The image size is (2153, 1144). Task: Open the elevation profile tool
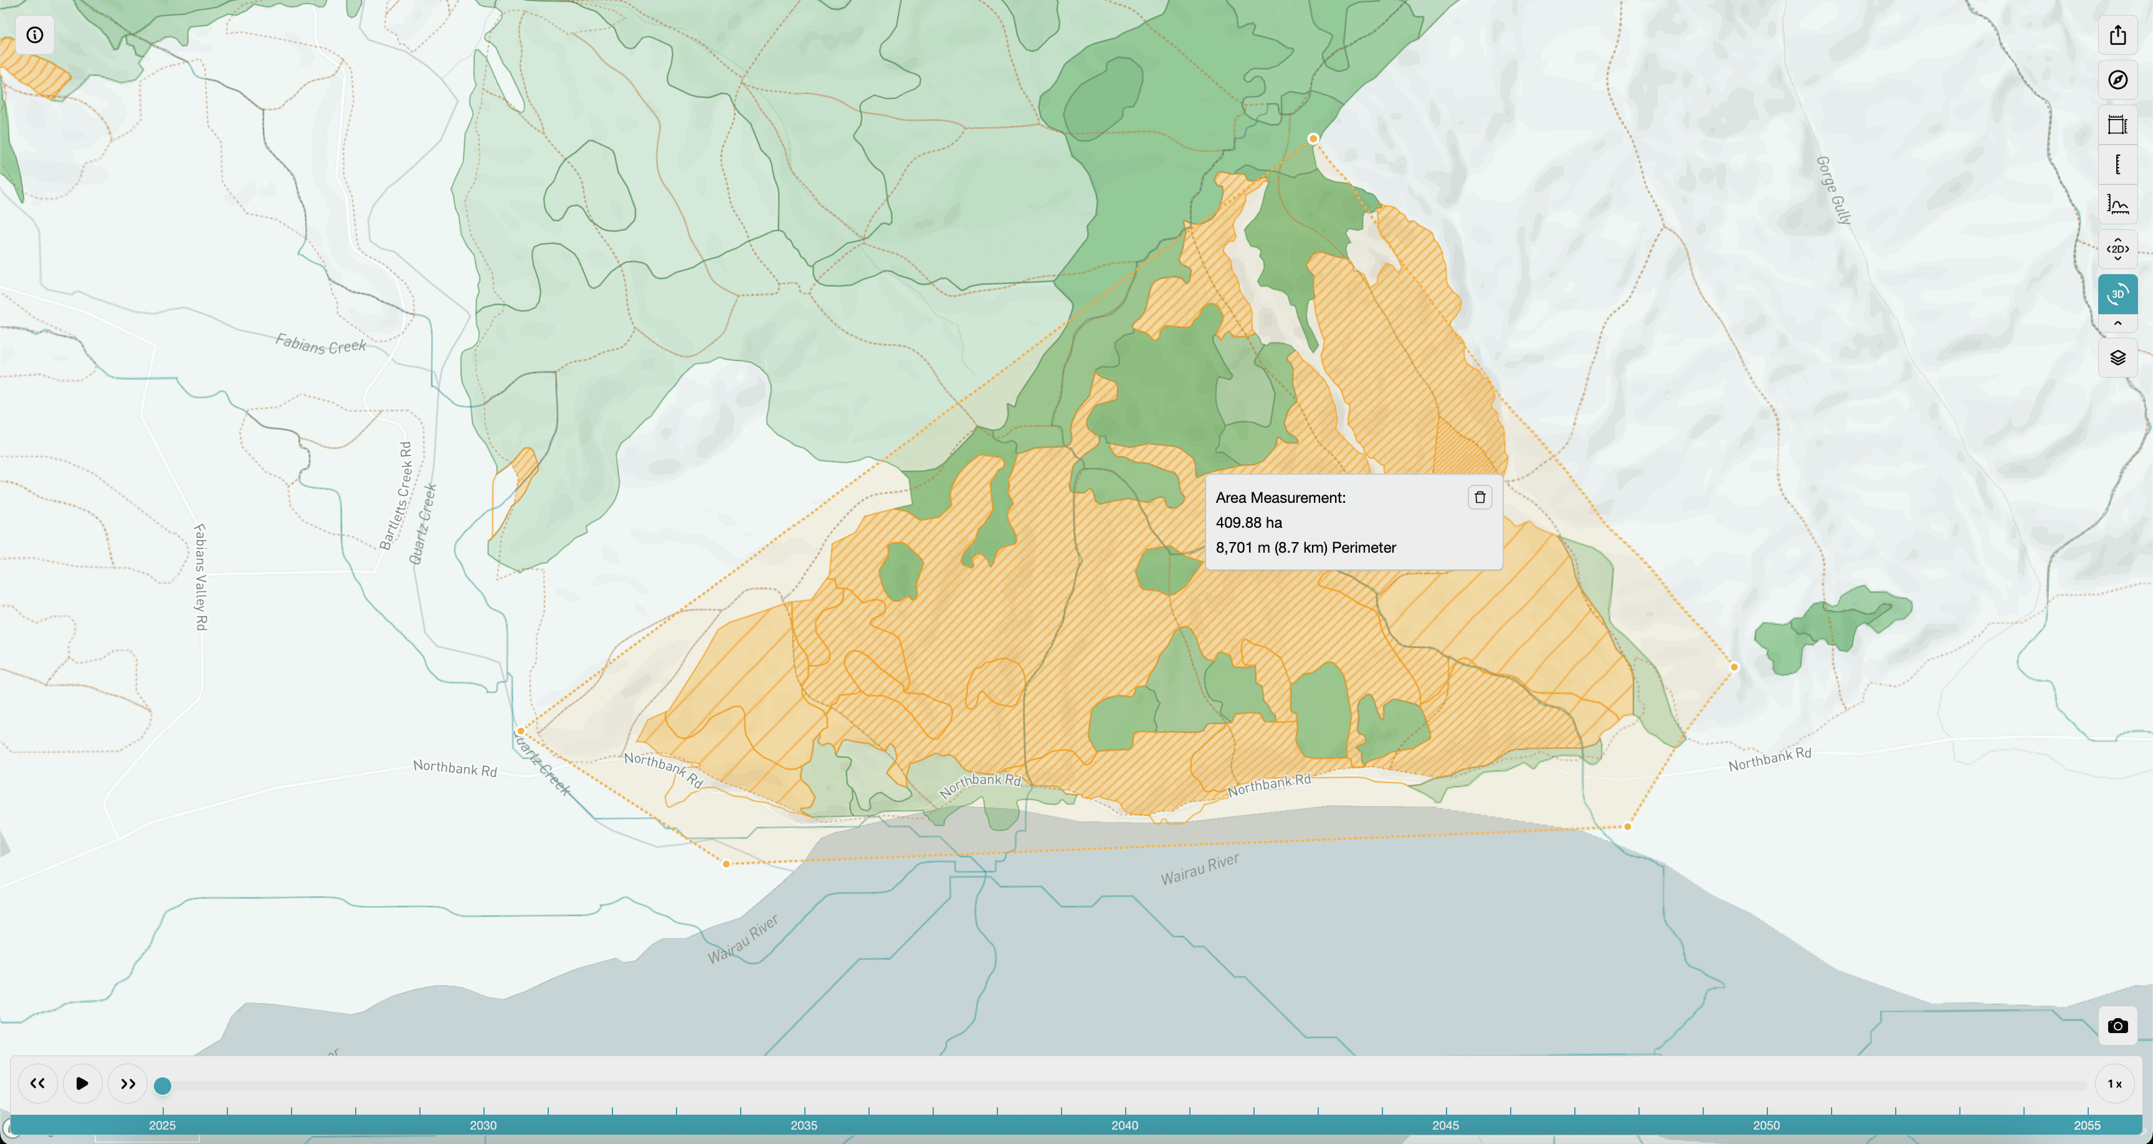2117,205
